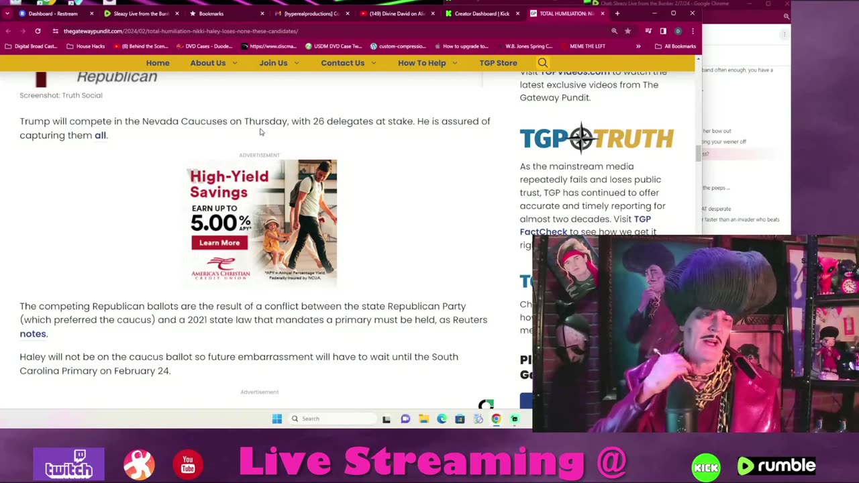The width and height of the screenshot is (859, 483).
Task: Click the TGP Truth logo
Action: click(596, 138)
